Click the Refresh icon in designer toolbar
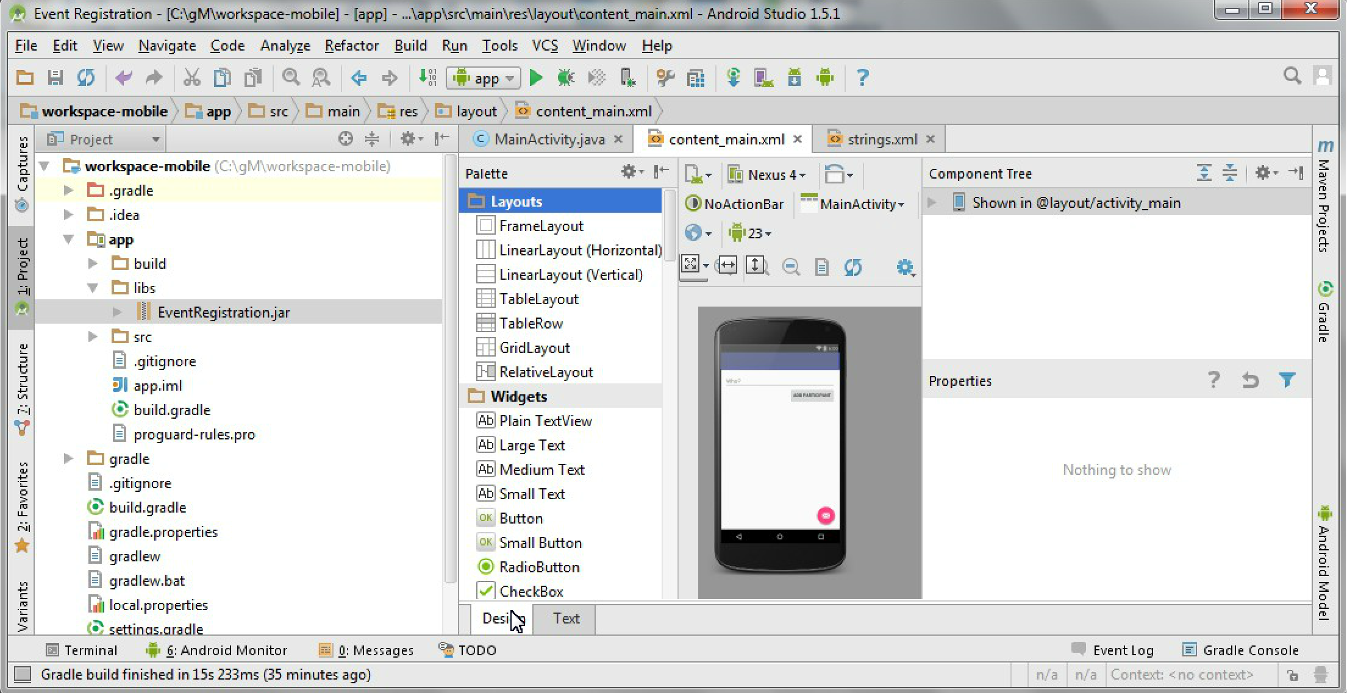 (x=852, y=266)
